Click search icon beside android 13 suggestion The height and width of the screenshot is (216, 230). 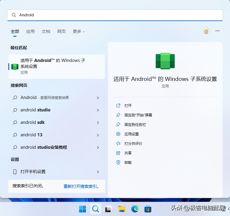(x=15, y=135)
